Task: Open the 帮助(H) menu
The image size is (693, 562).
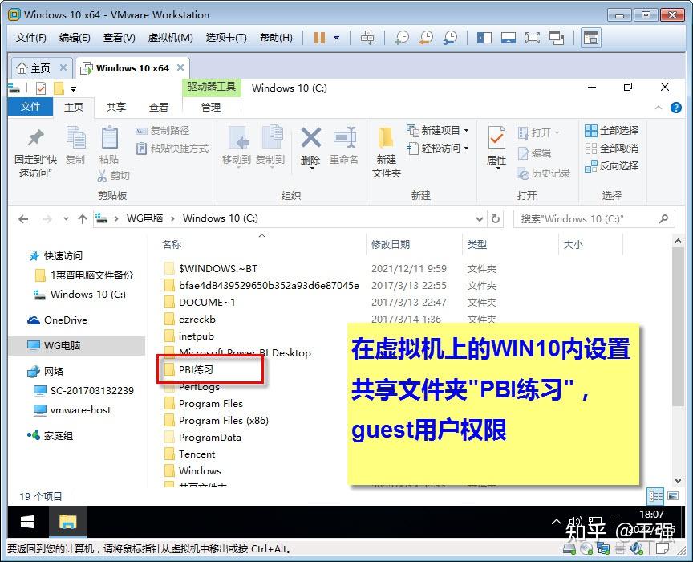Action: (x=276, y=38)
